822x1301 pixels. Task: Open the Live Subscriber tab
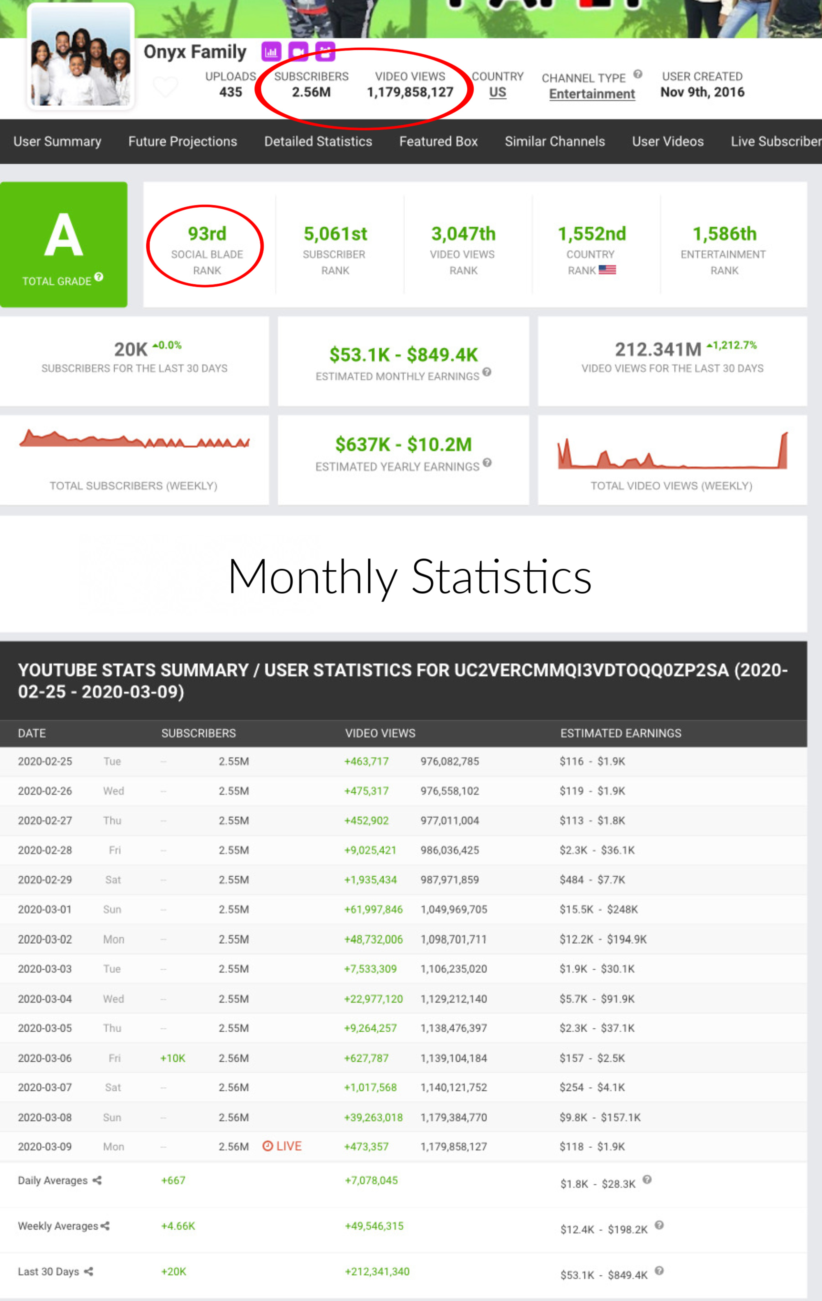click(776, 141)
